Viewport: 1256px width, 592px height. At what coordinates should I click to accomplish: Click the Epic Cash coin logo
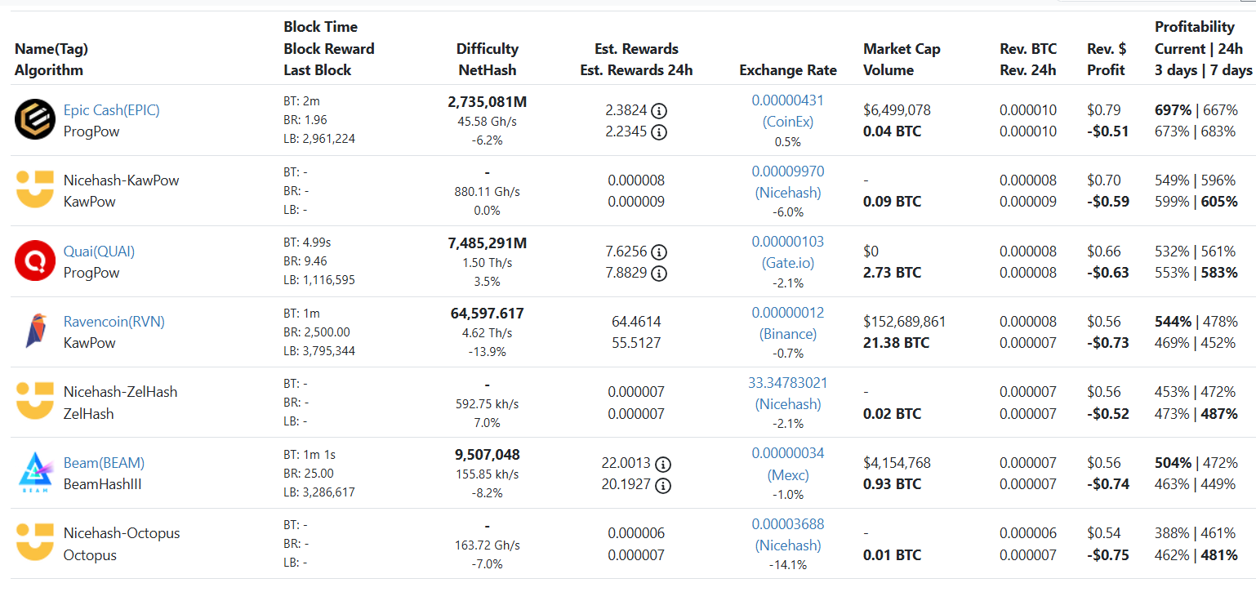pos(35,120)
